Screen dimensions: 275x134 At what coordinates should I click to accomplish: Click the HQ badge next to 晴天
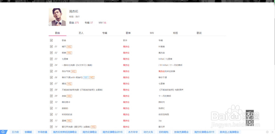pos(70,47)
